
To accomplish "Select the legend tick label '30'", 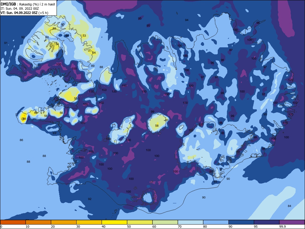I will [x=78, y=227].
